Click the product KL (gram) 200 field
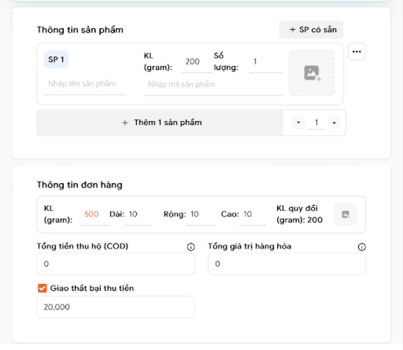Screen dimensions: 403x350 [195, 62]
